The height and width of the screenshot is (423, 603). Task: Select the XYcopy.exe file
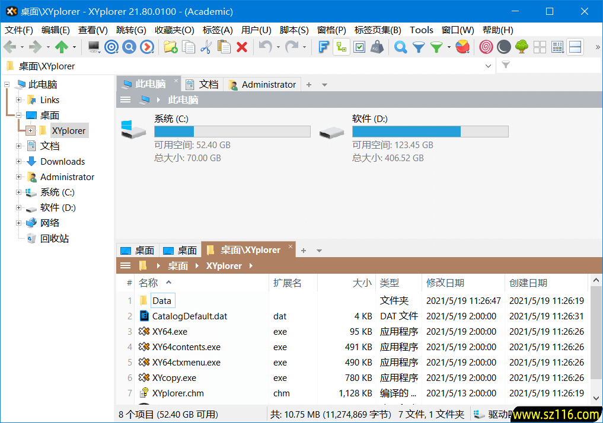click(174, 378)
